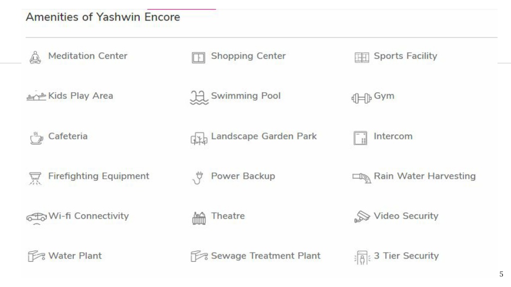Image resolution: width=511 pixels, height=287 pixels.
Task: Click the Meditation Center person icon
Action: coord(35,57)
